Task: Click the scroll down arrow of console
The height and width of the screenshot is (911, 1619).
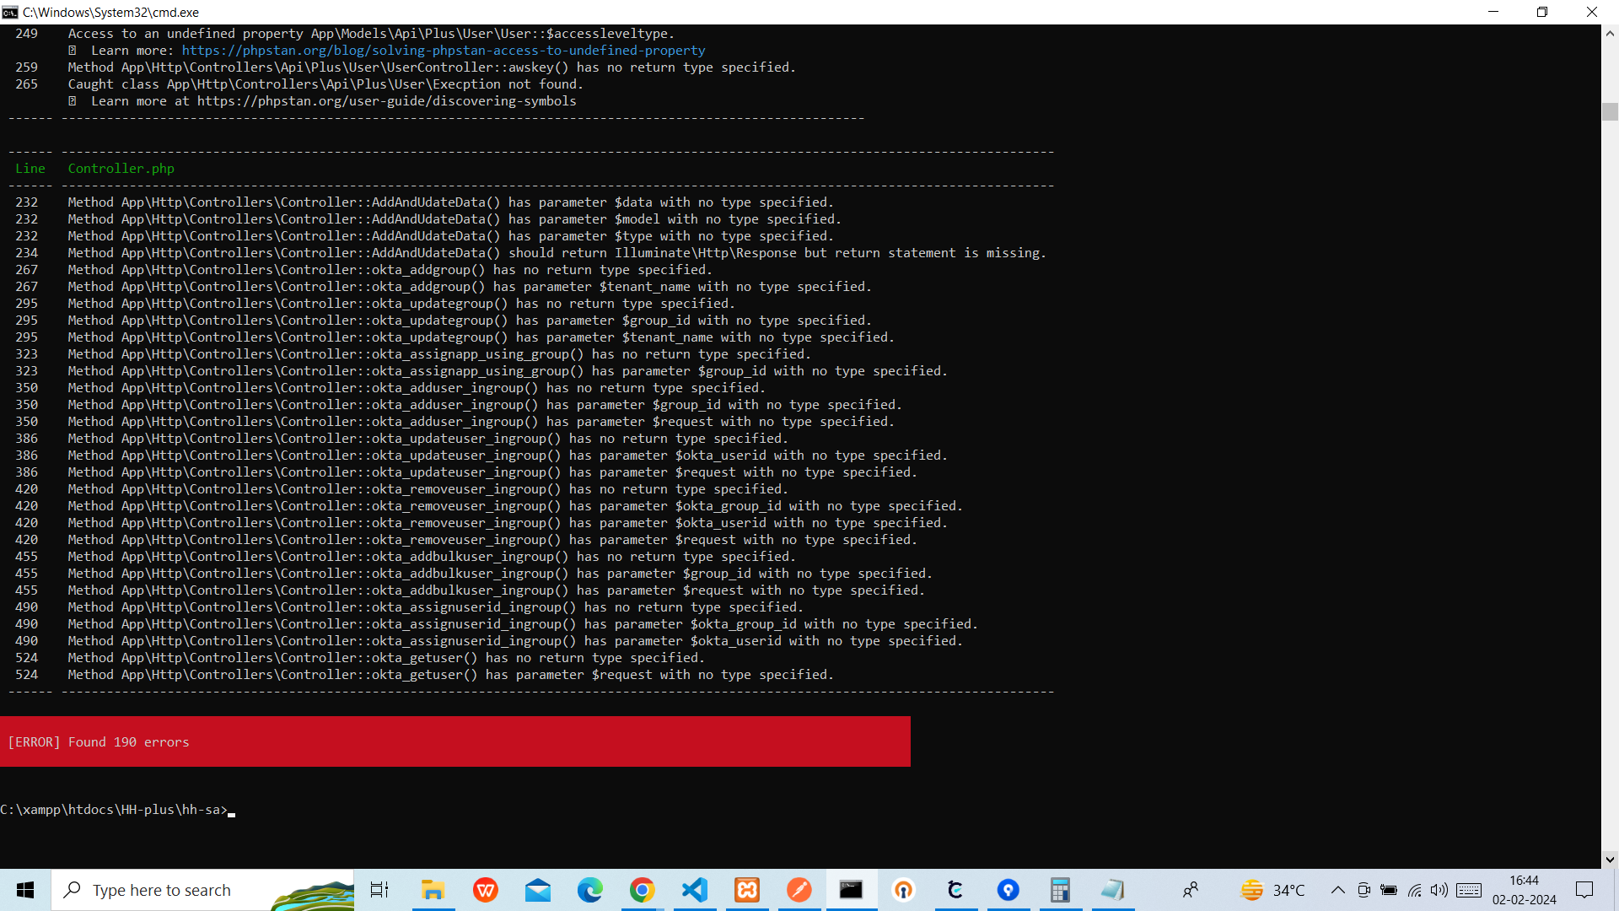Action: click(1610, 860)
